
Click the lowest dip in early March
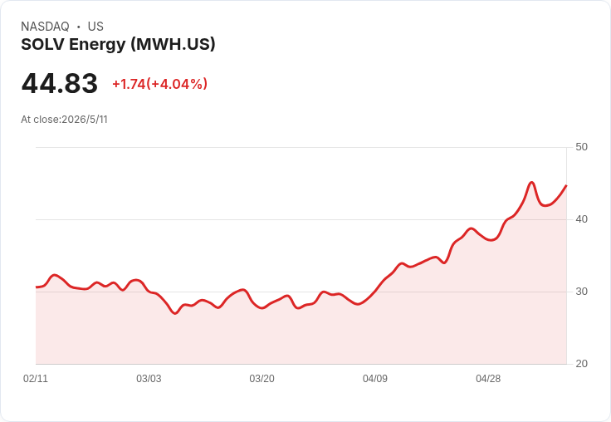(x=175, y=313)
